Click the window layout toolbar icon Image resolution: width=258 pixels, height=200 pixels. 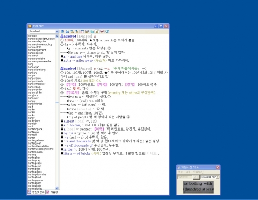82,32
